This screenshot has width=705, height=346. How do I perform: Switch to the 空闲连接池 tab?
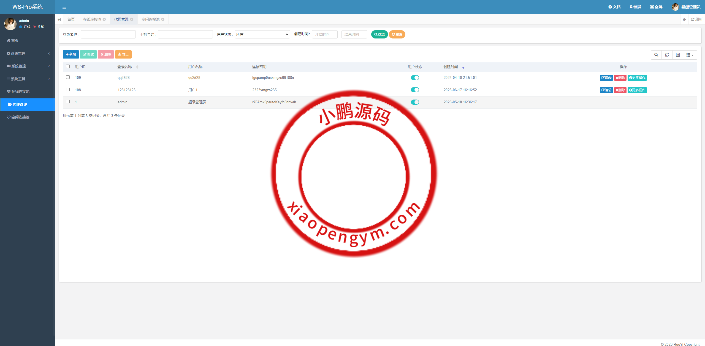[x=150, y=19]
